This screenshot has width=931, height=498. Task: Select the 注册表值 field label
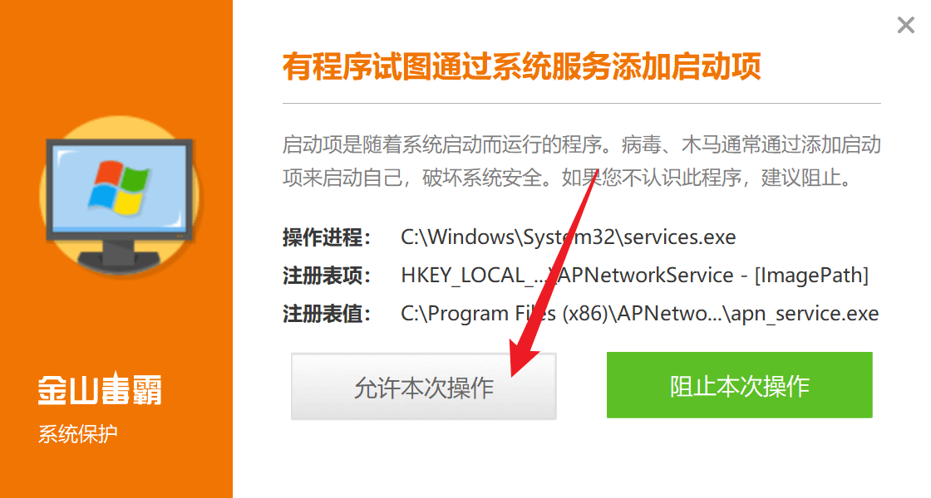(326, 314)
